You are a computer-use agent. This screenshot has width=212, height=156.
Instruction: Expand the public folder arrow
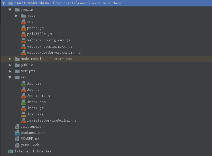[x=10, y=65]
